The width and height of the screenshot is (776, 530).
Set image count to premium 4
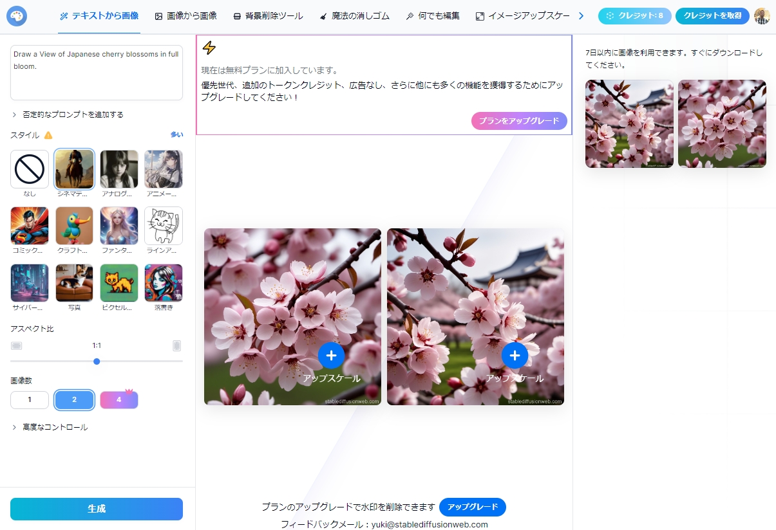pos(119,400)
